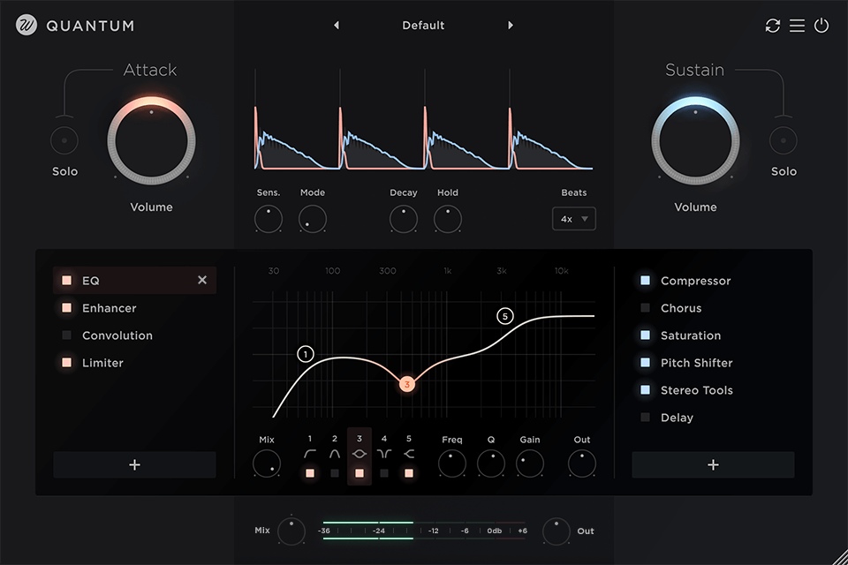Open the hamburger menu icon
Screen dimensions: 848x565
(x=797, y=26)
